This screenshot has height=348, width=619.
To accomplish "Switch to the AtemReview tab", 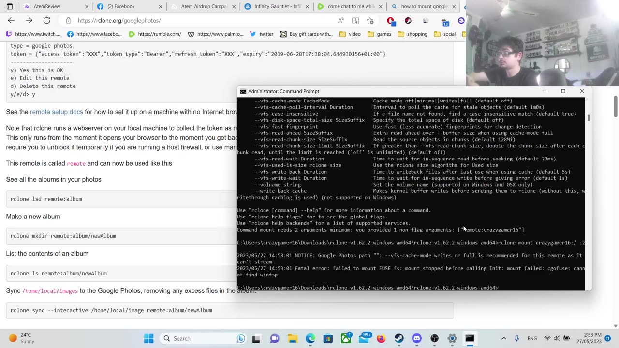I will [55, 6].
